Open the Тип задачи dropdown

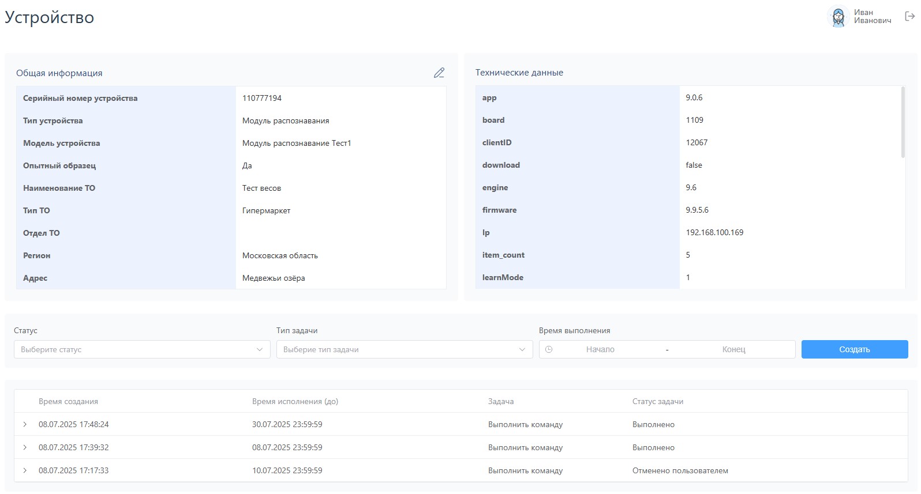[404, 349]
